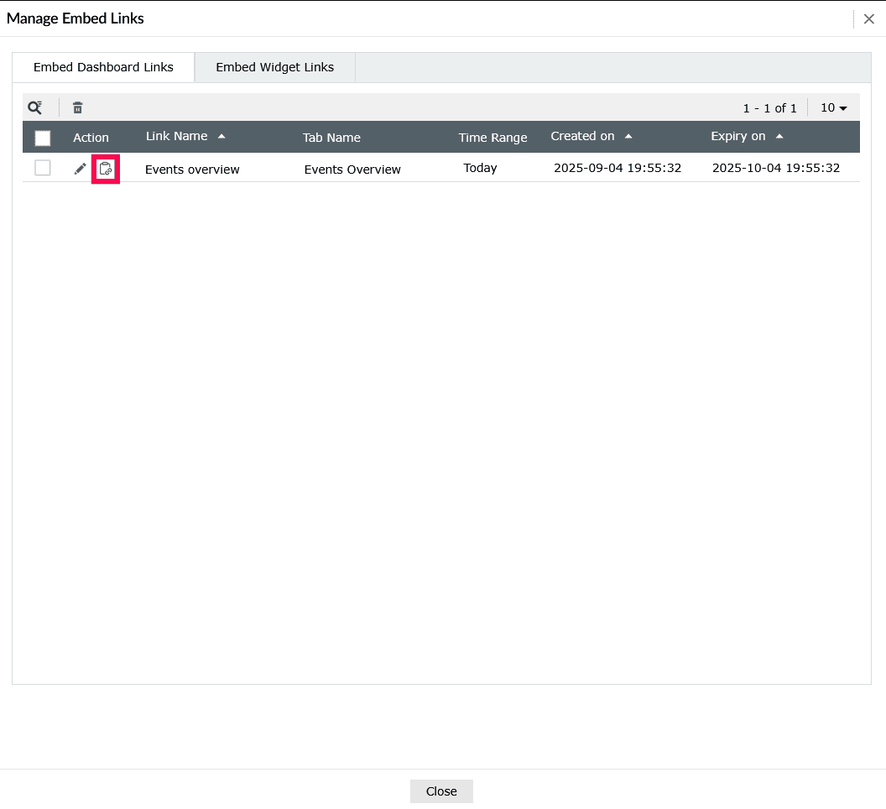Screen dimensions: 886x809
Task: Click the delete trash icon
Action: click(78, 107)
